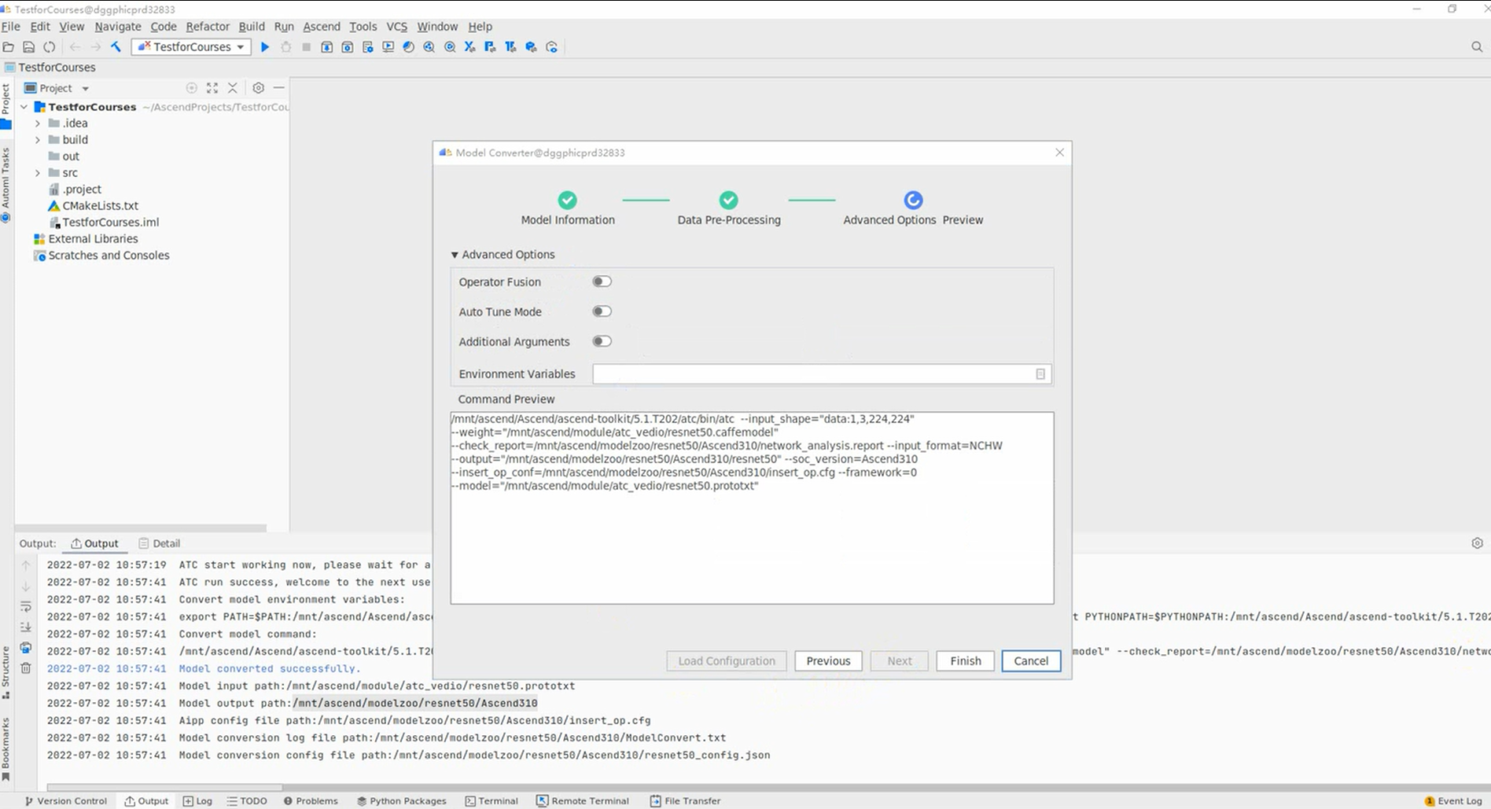Viewport: 1491px width, 809px height.
Task: Click the toolbar icon with X symbol
Action: pos(469,47)
